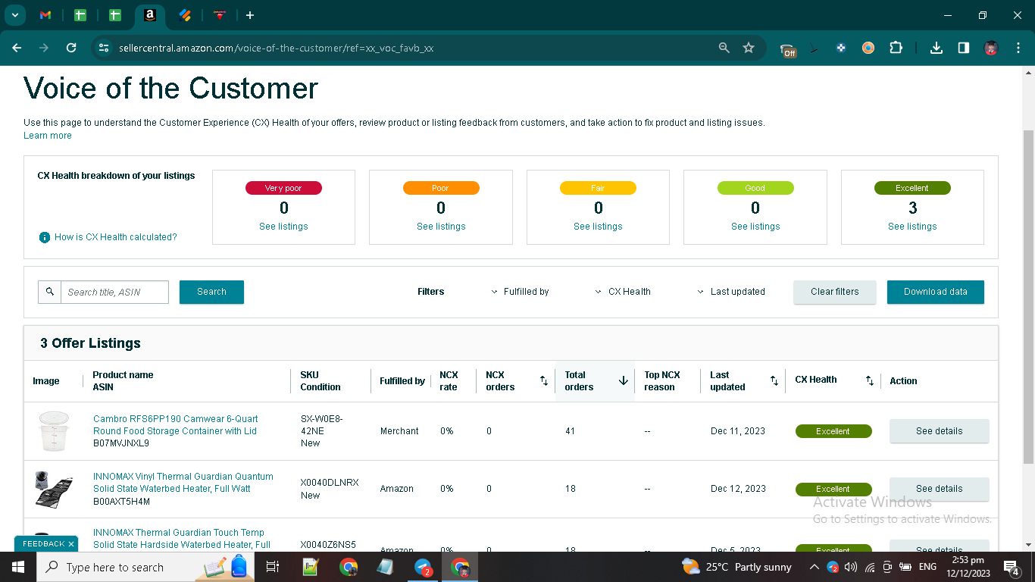Open the Windows notification center icon

point(1012,567)
